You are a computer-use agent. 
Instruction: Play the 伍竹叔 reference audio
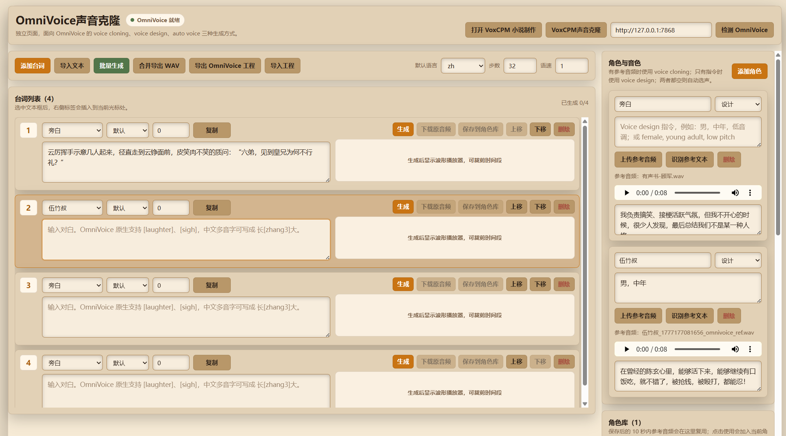(x=626, y=349)
